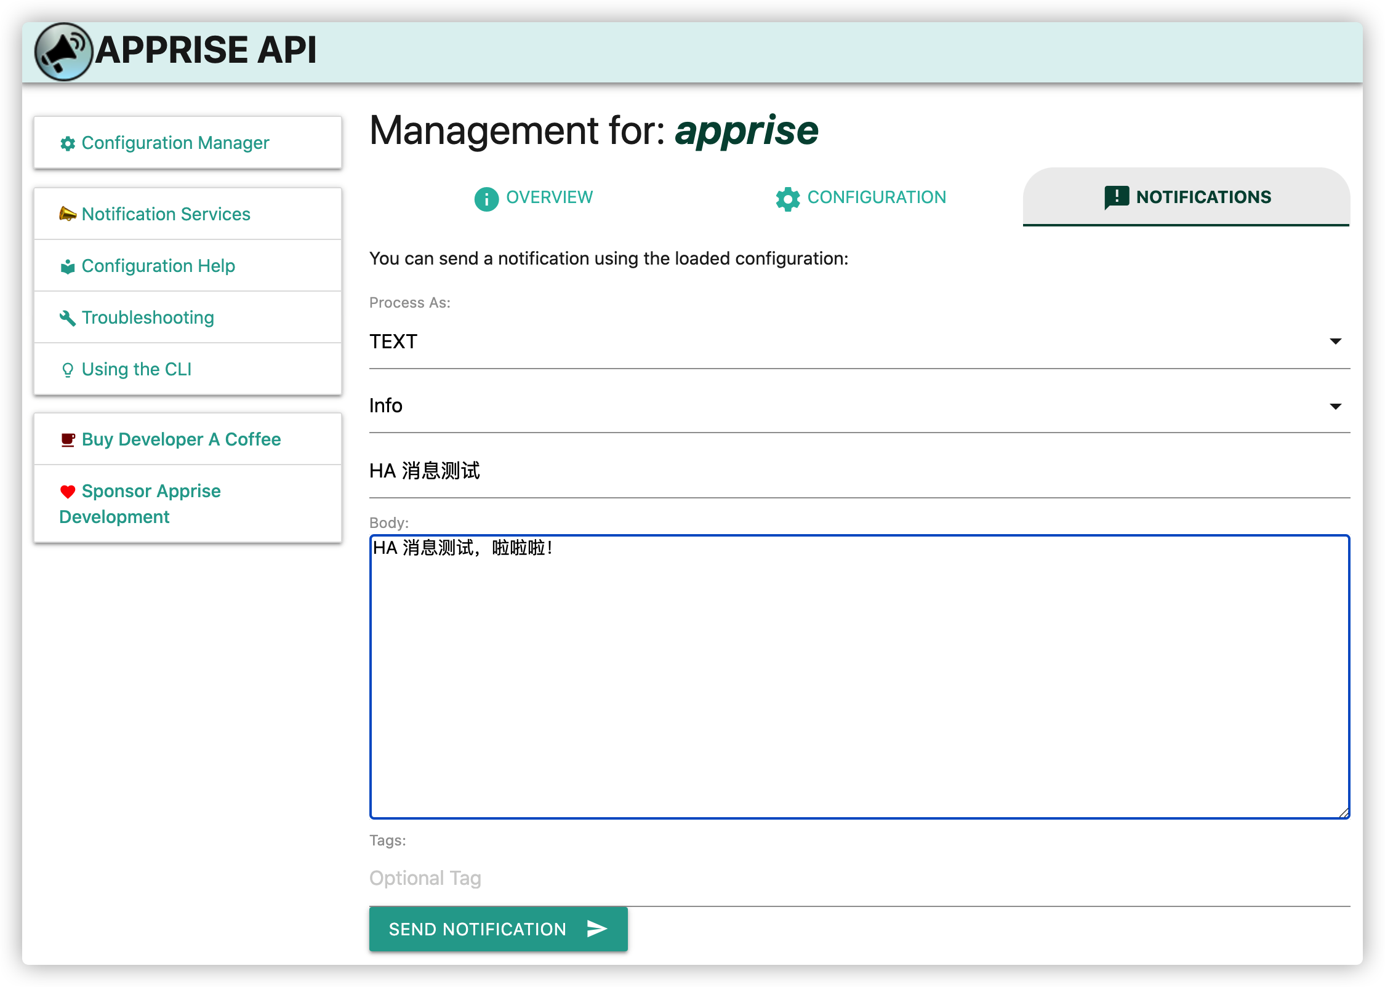
Task: Click the book icon beside Configuration Help
Action: click(x=68, y=266)
